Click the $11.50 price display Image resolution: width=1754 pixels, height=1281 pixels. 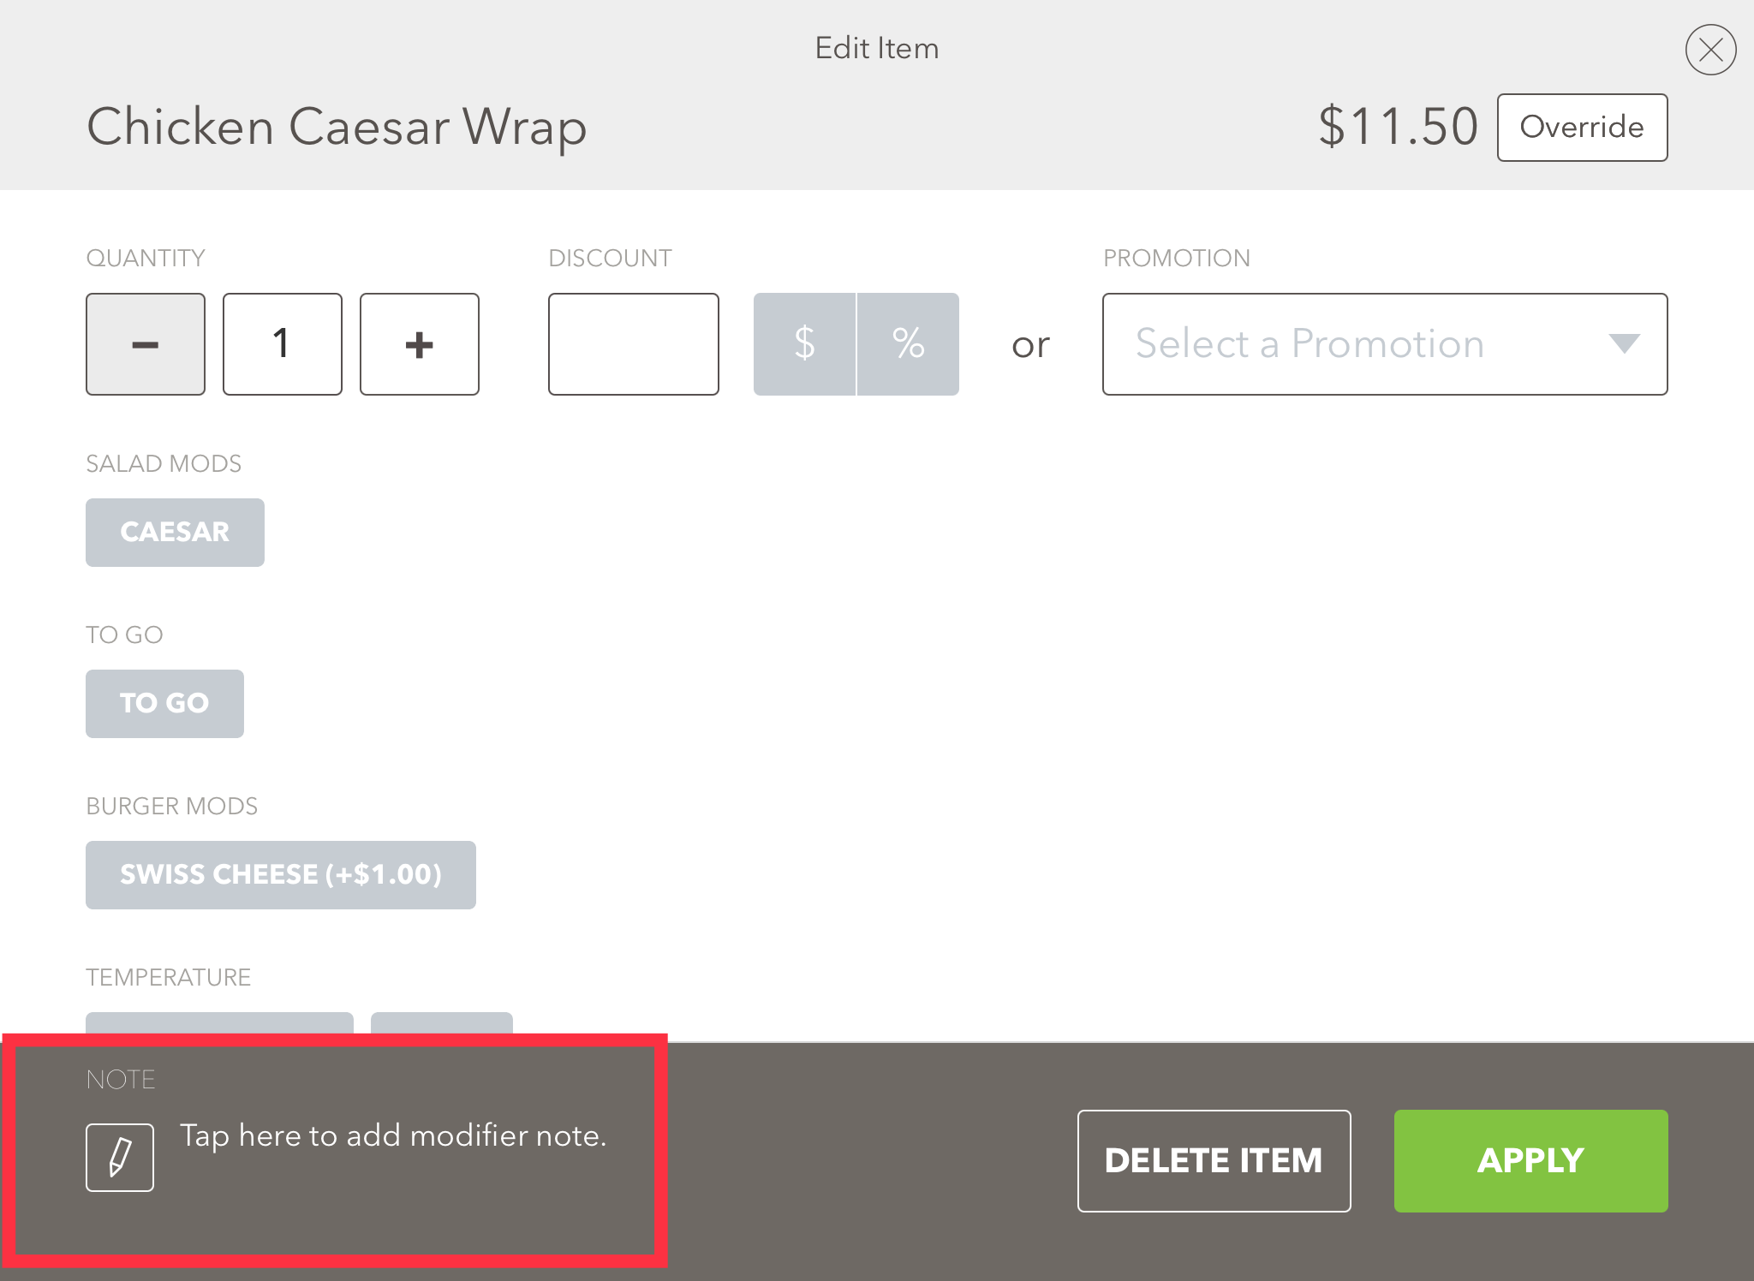point(1397,125)
